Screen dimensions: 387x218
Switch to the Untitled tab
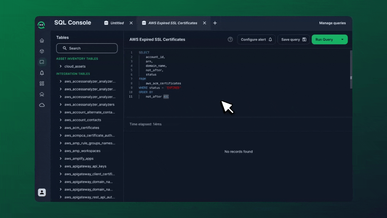[117, 23]
